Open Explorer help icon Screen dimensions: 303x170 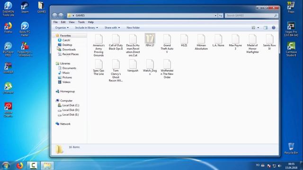pos(274,28)
